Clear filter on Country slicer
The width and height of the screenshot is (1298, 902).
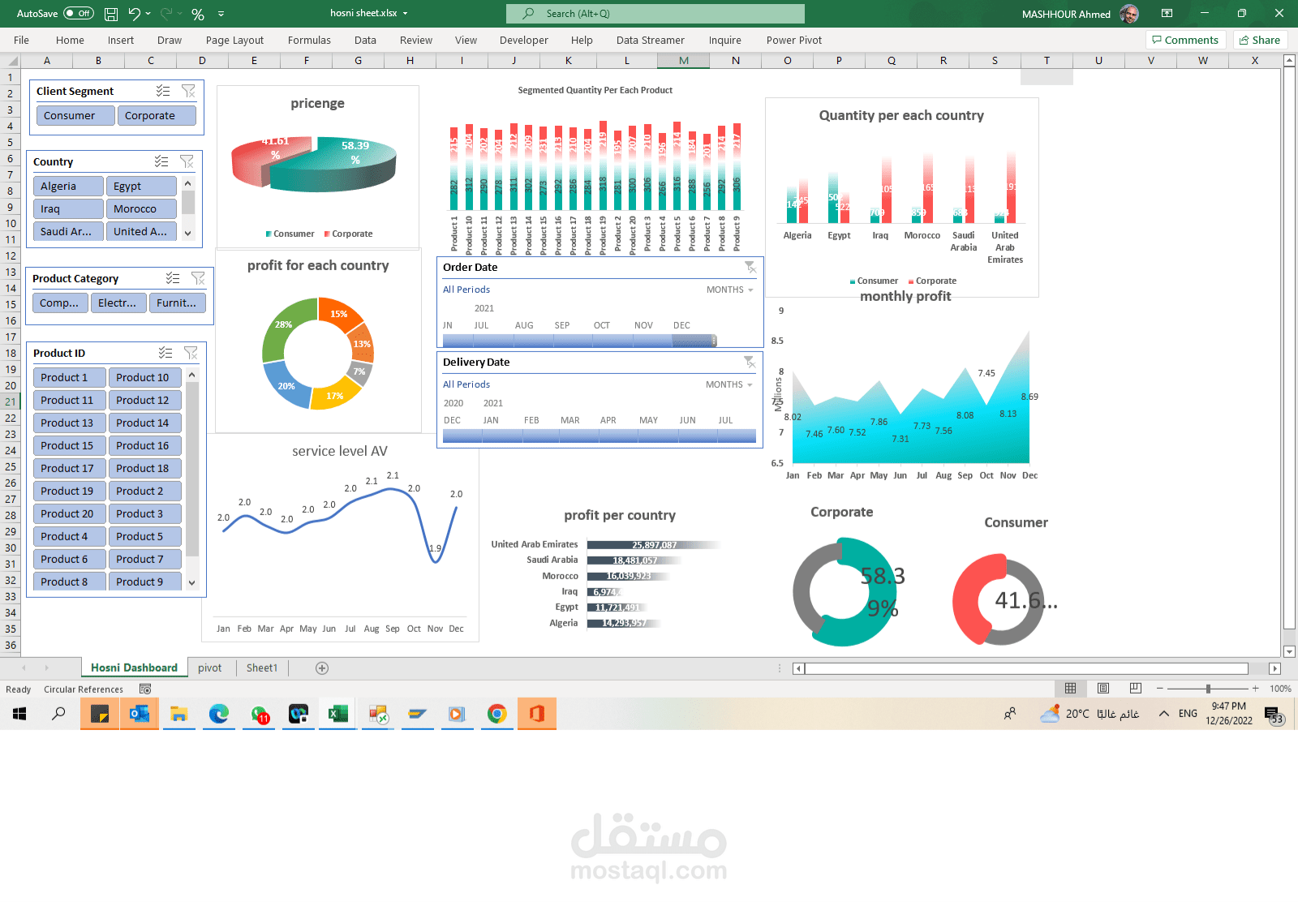187,161
